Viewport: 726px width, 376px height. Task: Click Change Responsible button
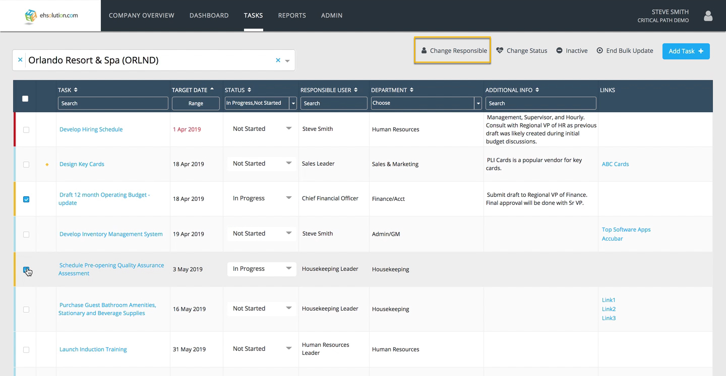click(453, 50)
